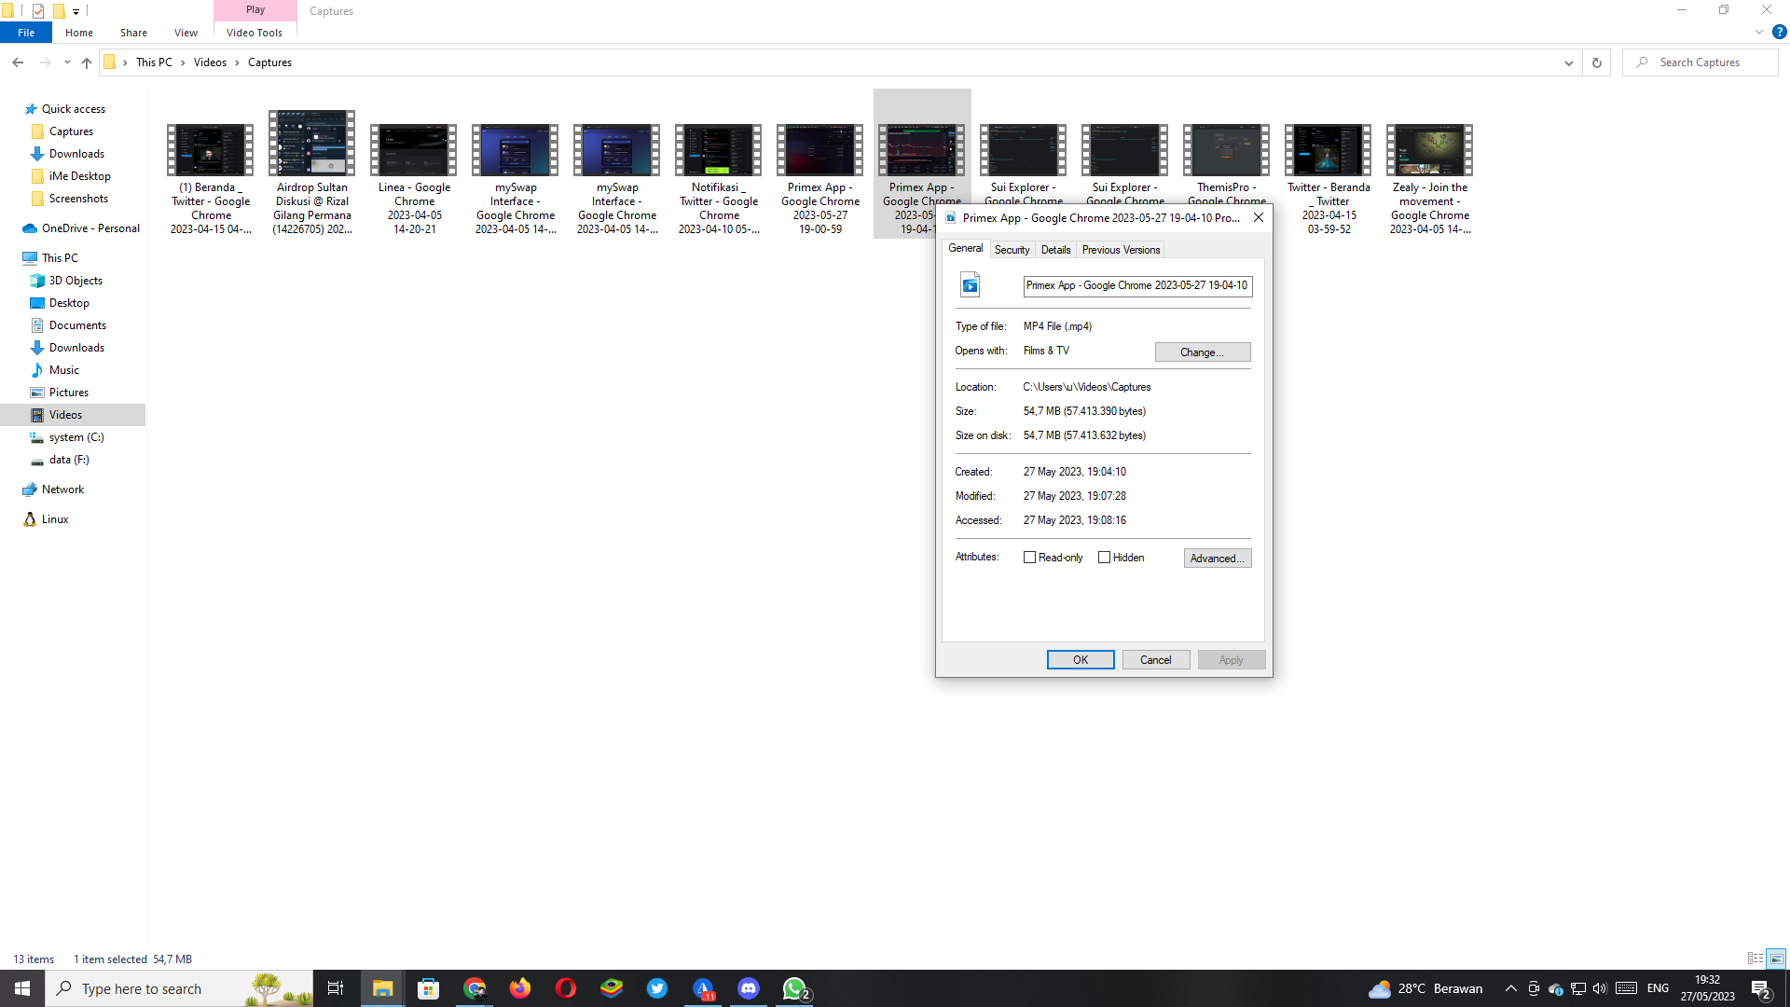Show hidden system tray icons

click(1510, 988)
